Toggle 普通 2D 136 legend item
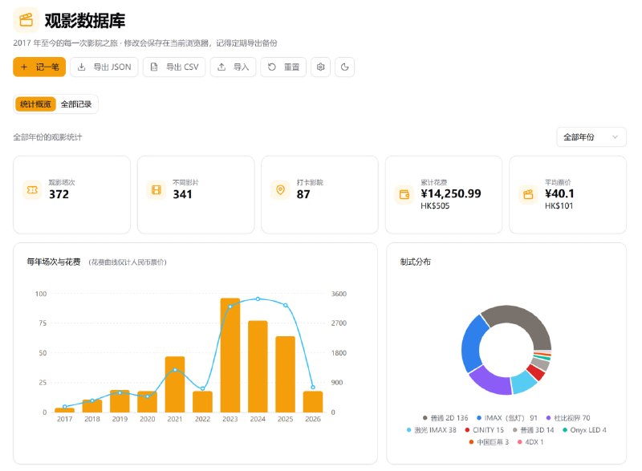The height and width of the screenshot is (471, 642). 445,418
